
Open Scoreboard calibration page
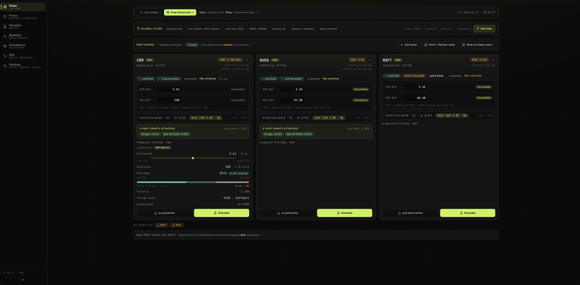point(24,46)
